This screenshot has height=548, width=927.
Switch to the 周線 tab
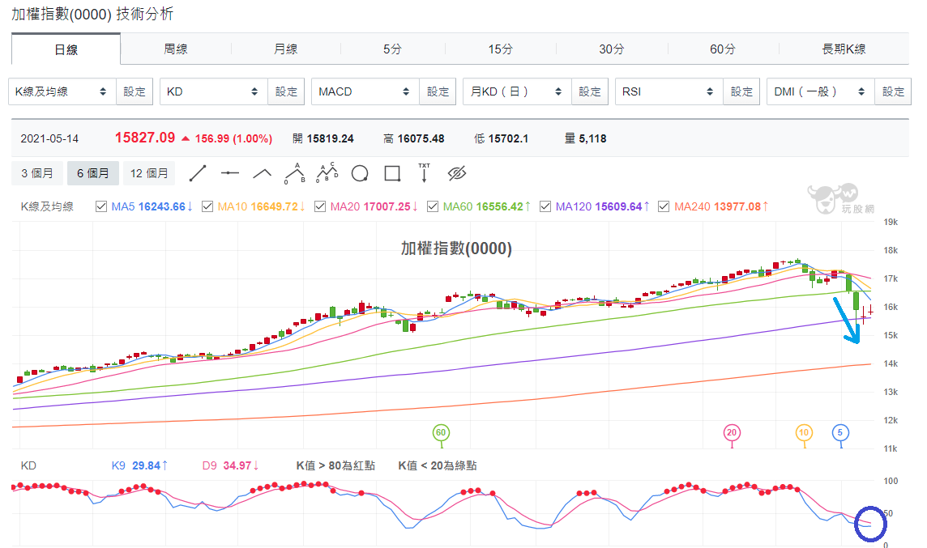176,49
